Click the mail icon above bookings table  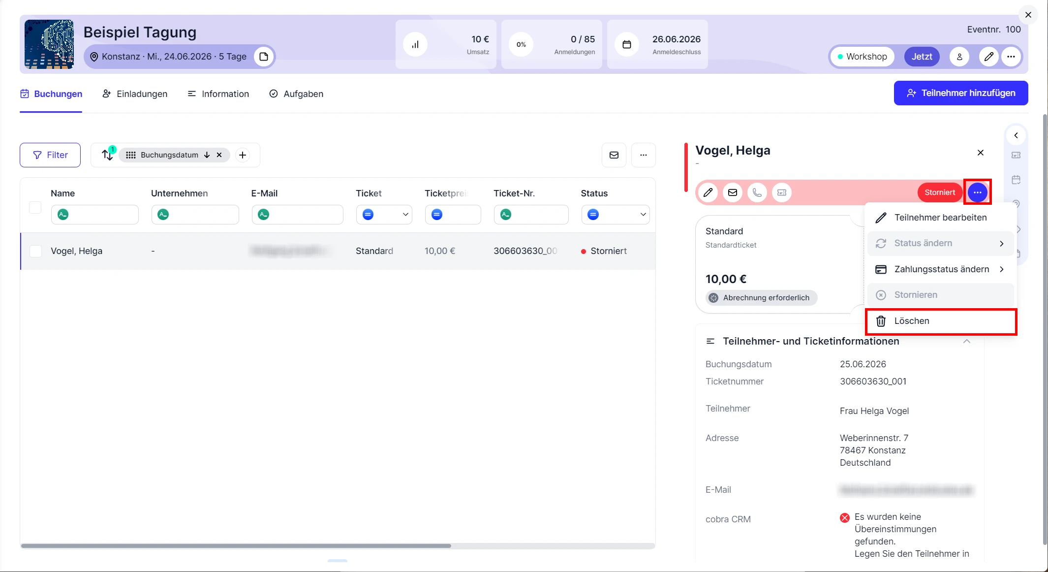point(614,155)
